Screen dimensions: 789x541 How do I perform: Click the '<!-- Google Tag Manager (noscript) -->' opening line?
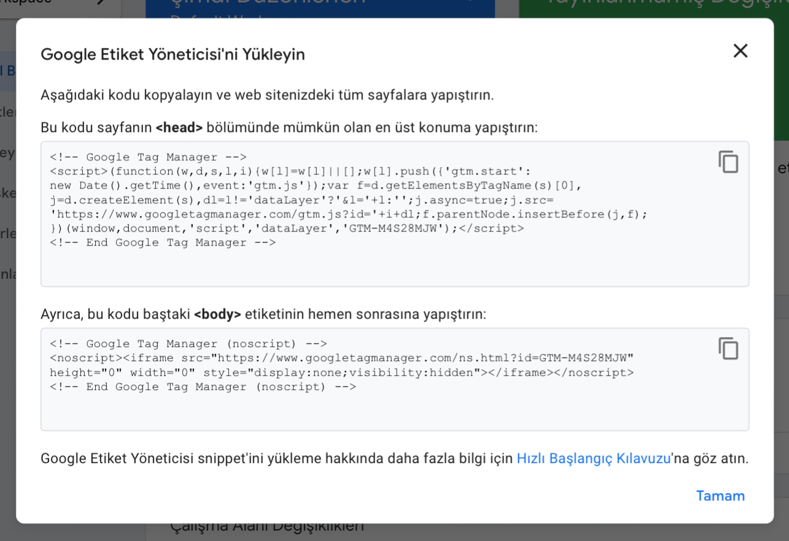189,344
